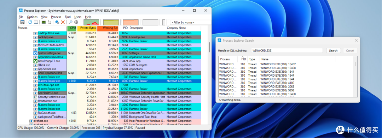Click the Process Explorer icon in the main title bar
This screenshot has width=382, height=138.
coord(21,11)
